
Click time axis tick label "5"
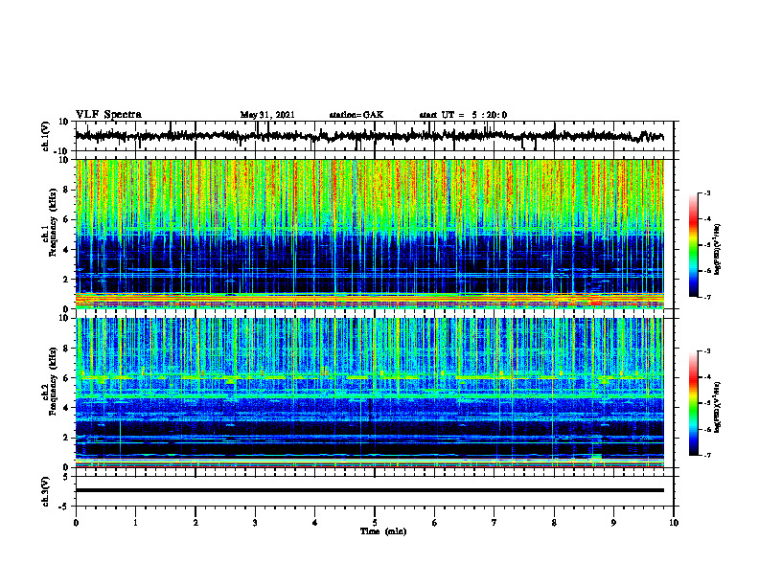tap(375, 523)
